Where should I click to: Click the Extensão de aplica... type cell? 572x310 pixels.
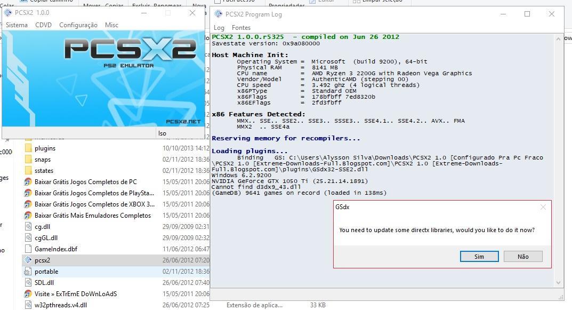coord(255,305)
